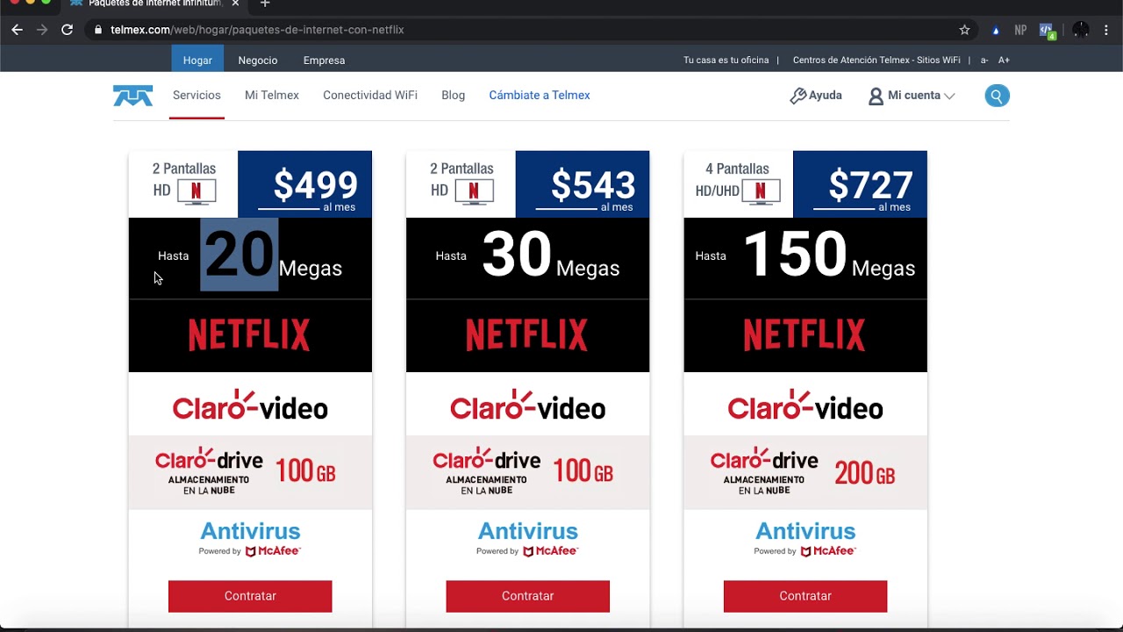Open the Servicios menu
1123x632 pixels.
point(197,96)
